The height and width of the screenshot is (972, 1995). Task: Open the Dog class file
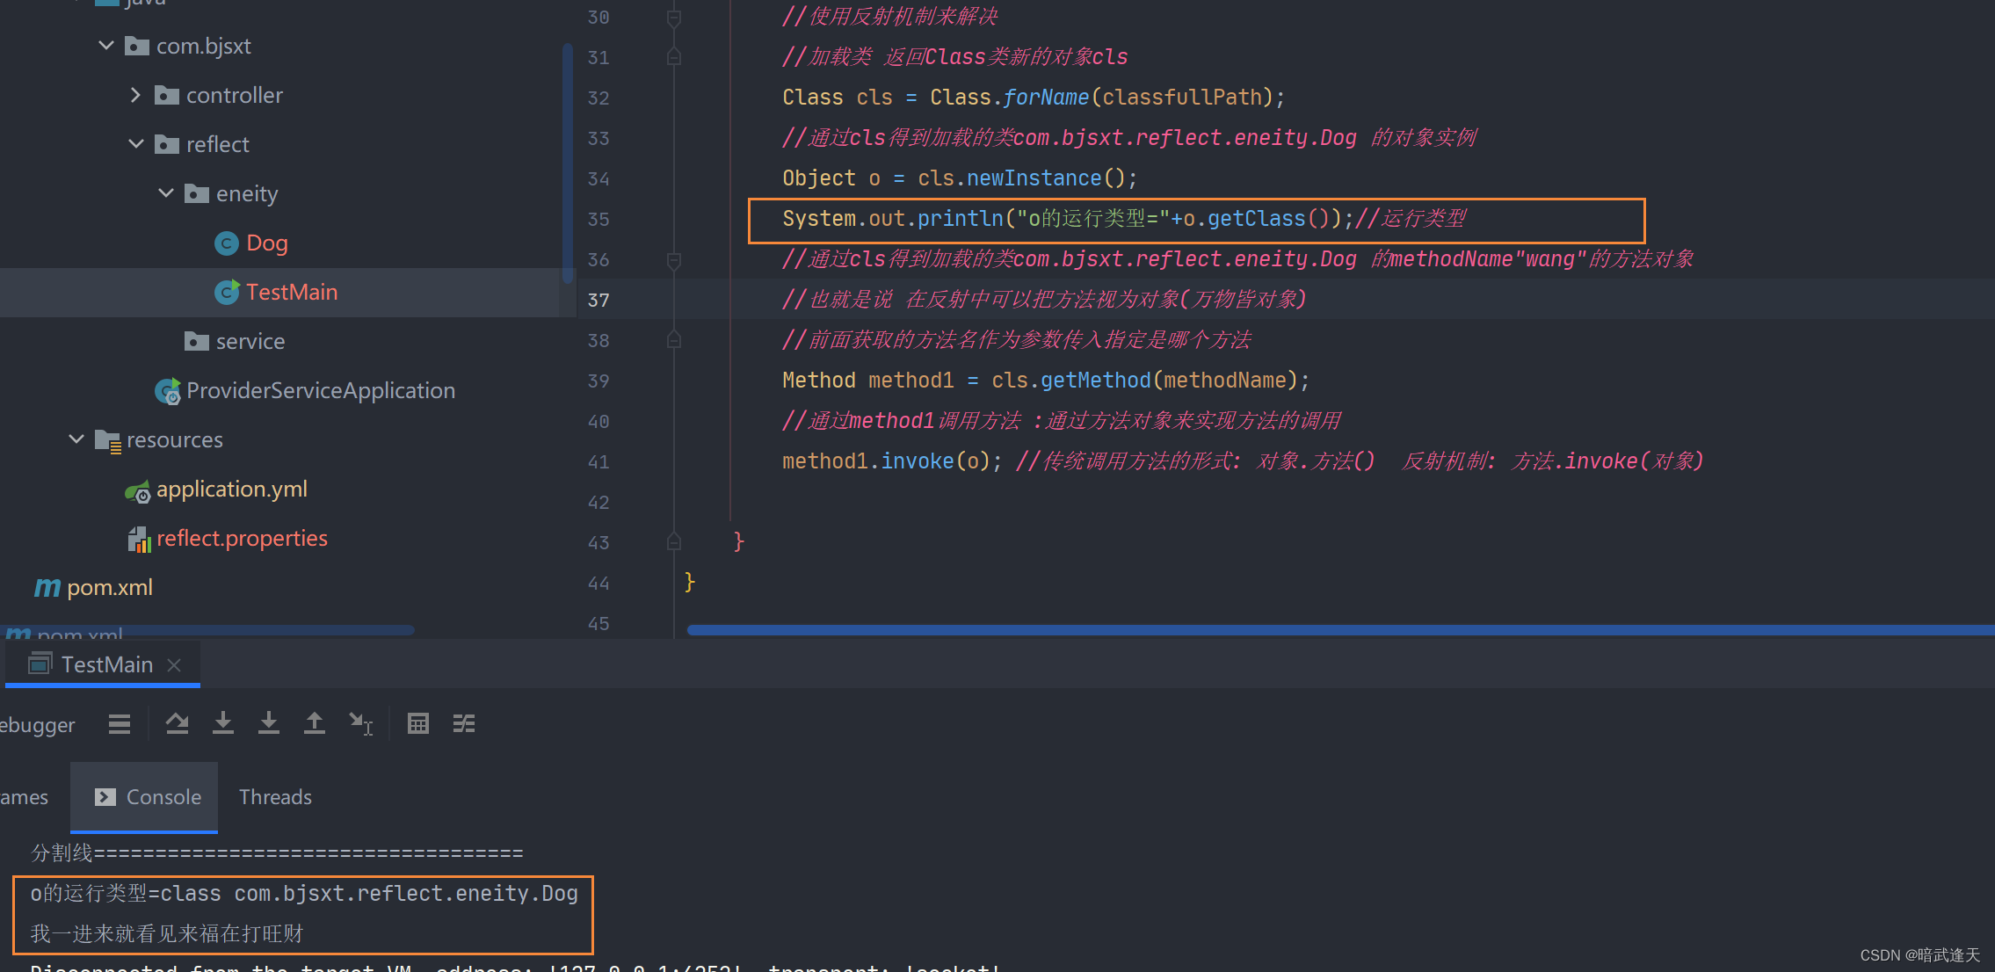(x=266, y=243)
